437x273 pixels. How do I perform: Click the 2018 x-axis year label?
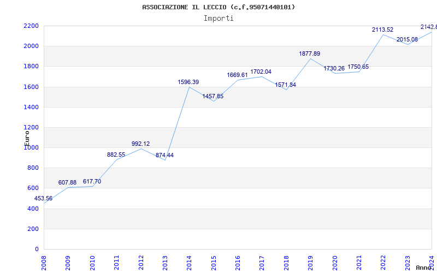tap(286, 263)
